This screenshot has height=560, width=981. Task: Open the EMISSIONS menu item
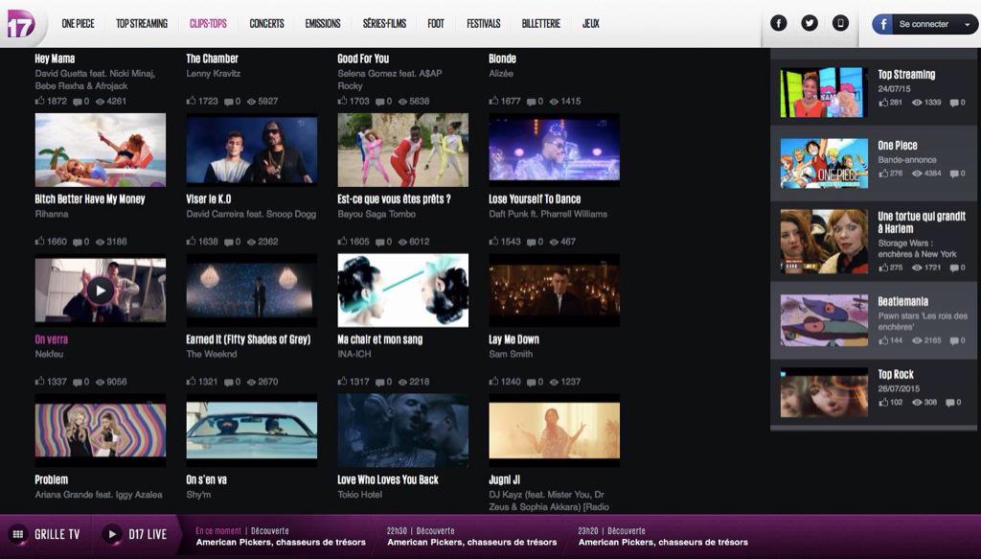pyautogui.click(x=323, y=24)
